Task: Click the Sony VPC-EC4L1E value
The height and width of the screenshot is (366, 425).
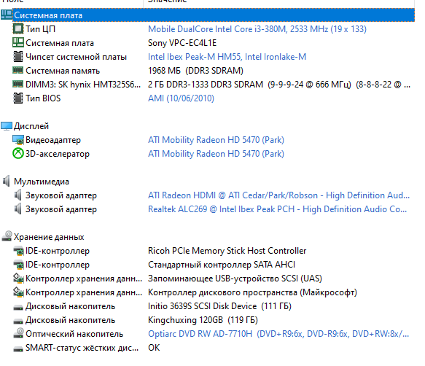Action: [x=182, y=42]
